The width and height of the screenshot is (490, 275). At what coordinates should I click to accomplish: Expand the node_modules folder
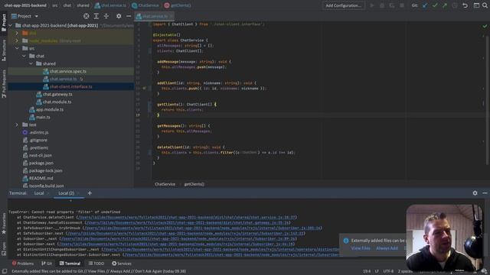click(x=17, y=40)
